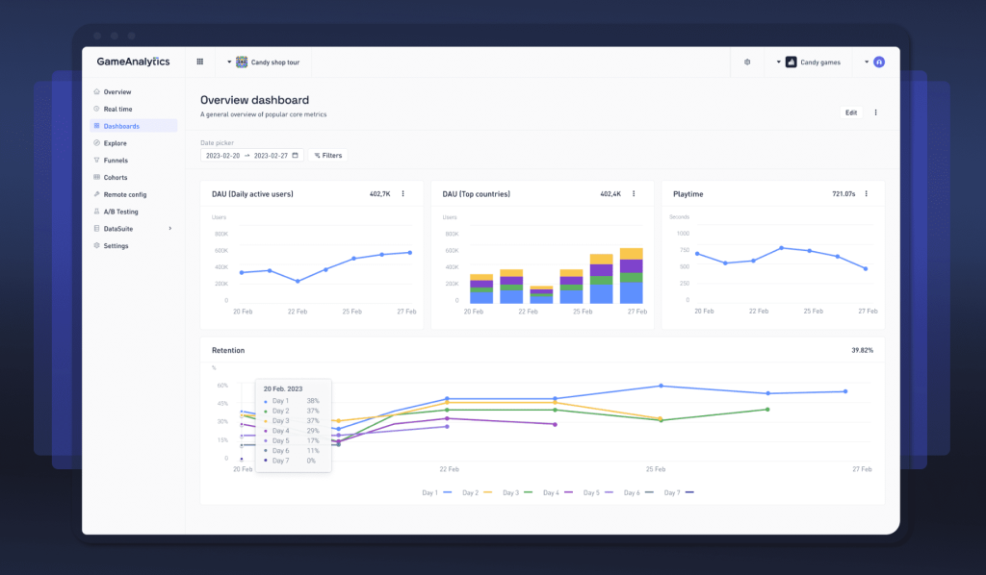
Task: Open the calendar icon in date picker
Action: [295, 155]
